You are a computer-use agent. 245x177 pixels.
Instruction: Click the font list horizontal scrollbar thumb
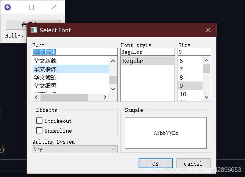click(64, 97)
